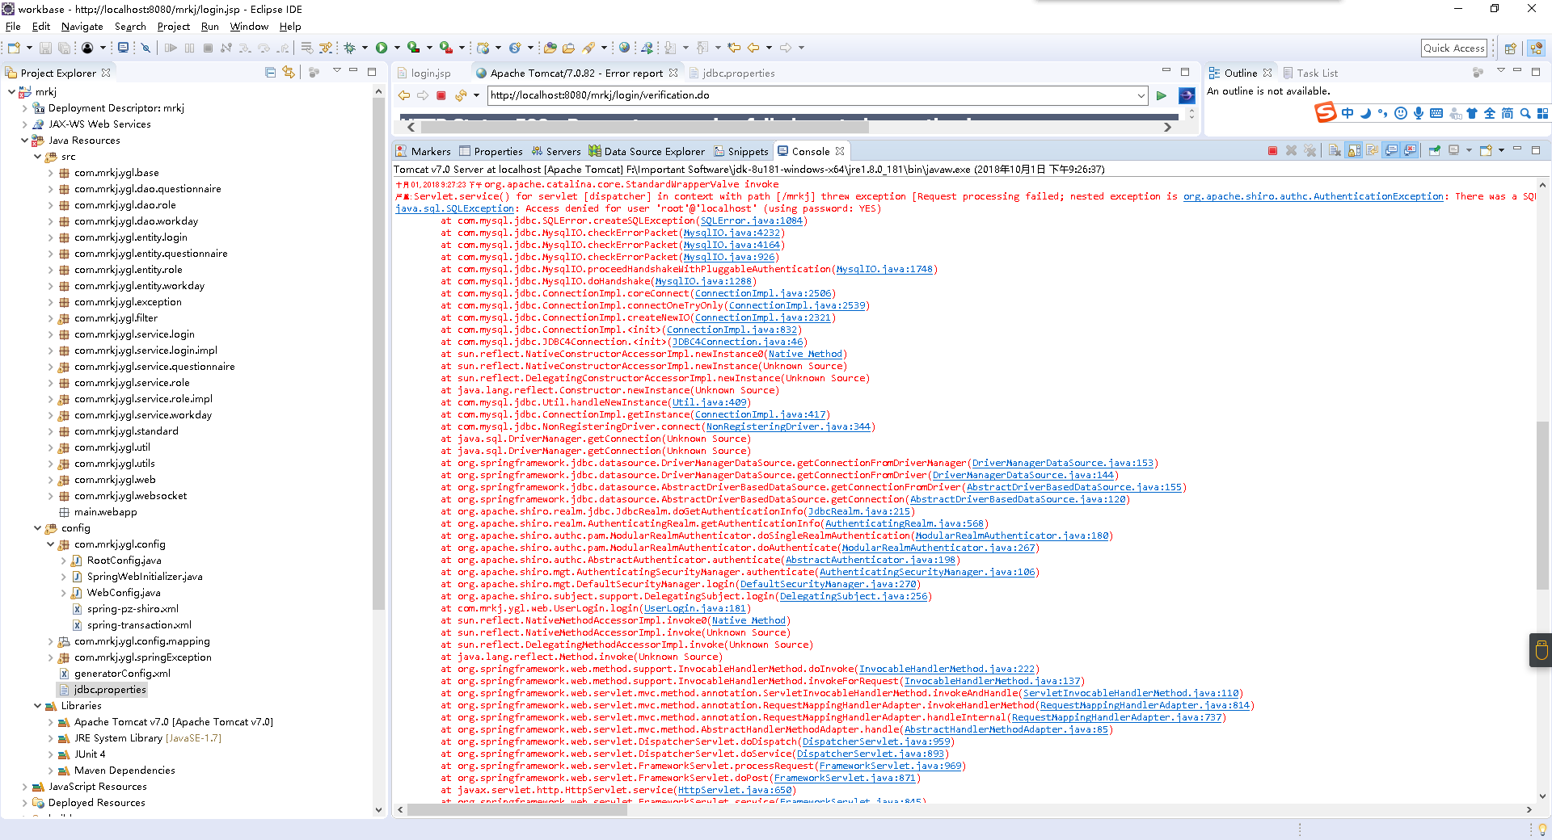
Task: Open the Web Browser globe toolbar icon
Action: click(624, 48)
